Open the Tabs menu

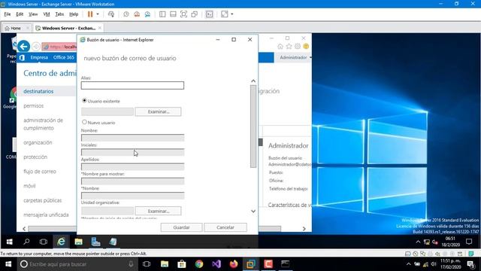[x=59, y=14]
